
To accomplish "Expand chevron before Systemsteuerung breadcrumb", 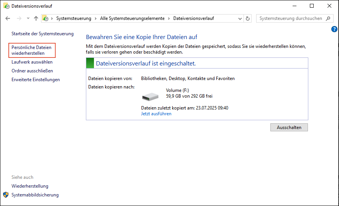I will pyautogui.click(x=52, y=18).
